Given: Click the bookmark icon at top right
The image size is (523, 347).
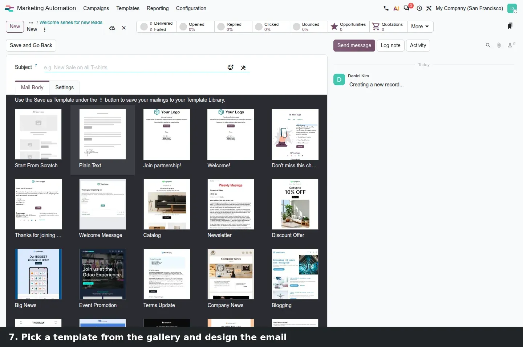Looking at the screenshot, I should pos(510,26).
